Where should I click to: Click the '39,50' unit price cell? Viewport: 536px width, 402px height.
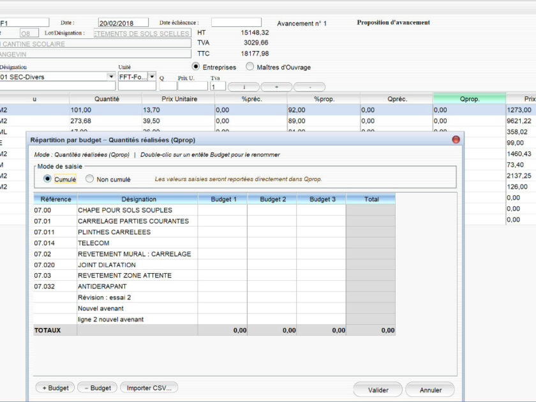pos(179,121)
